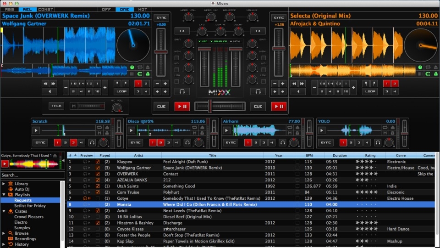
Task: Click the crossfader slider handle
Action: click(210, 106)
